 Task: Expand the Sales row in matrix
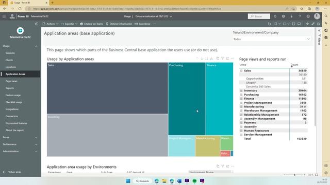241,71
